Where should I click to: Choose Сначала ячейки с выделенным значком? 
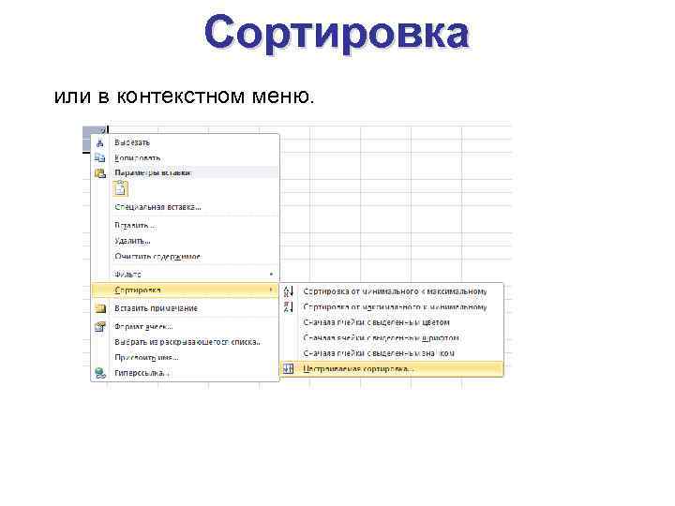click(x=379, y=353)
